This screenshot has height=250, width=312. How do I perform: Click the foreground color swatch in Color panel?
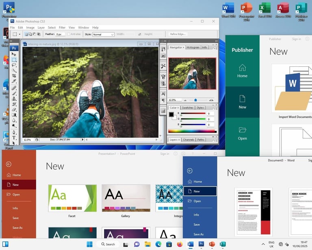[171, 114]
